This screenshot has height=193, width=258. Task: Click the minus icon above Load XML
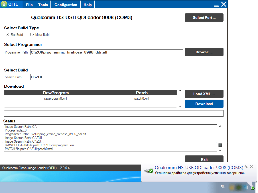pyautogui.click(x=180, y=91)
